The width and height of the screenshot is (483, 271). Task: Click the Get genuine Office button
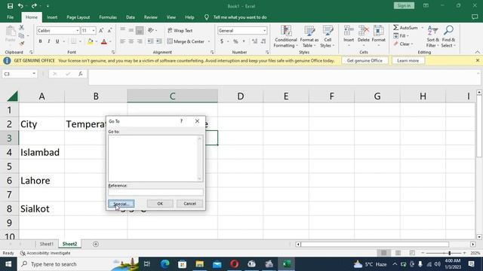point(365,60)
